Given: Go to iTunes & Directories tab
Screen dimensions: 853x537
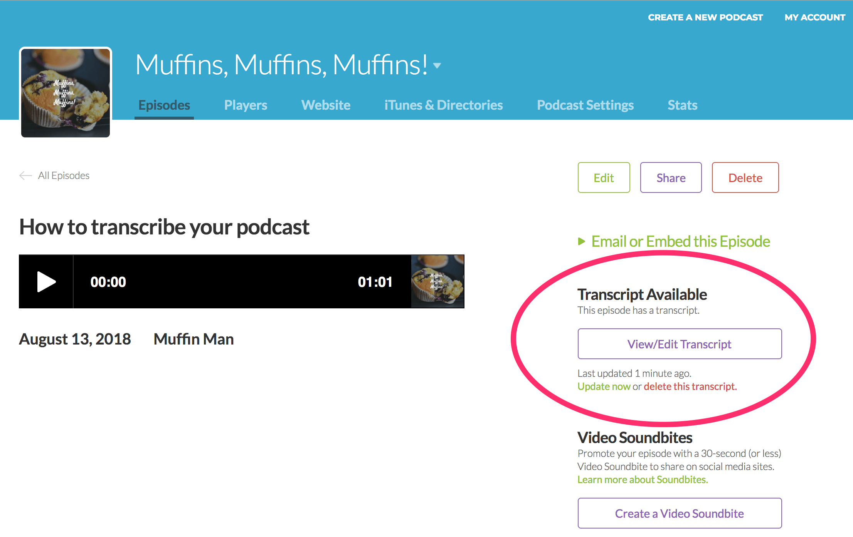Looking at the screenshot, I should click(443, 105).
